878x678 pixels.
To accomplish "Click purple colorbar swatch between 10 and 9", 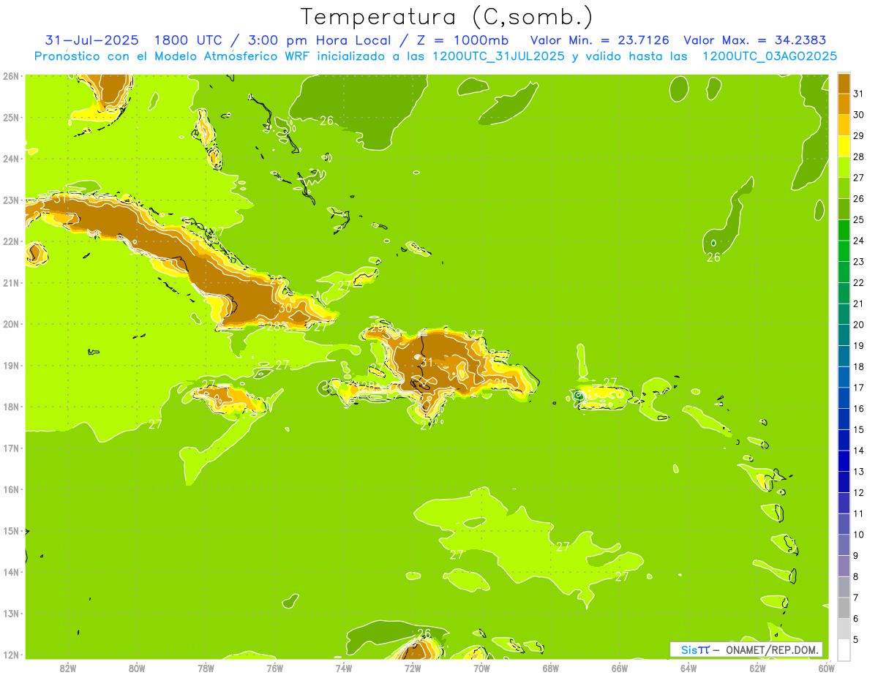I will coord(844,545).
